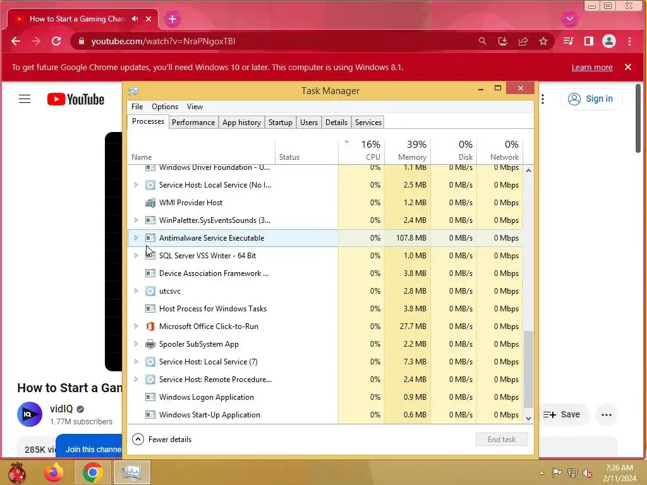This screenshot has width=647, height=485.
Task: Switch to Chrome on the taskbar
Action: pyautogui.click(x=92, y=472)
